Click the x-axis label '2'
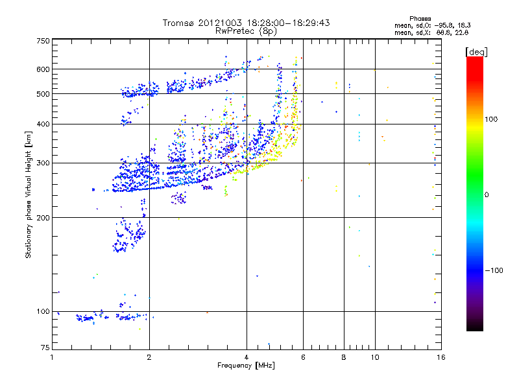The height and width of the screenshot is (389, 519). (x=149, y=357)
